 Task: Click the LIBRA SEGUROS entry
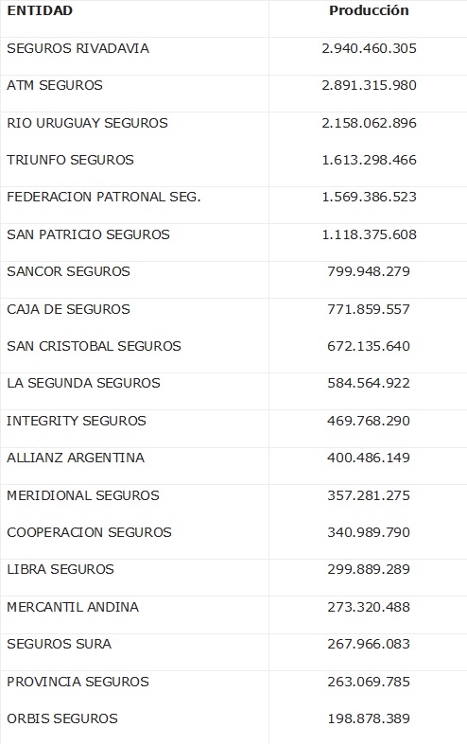61,569
